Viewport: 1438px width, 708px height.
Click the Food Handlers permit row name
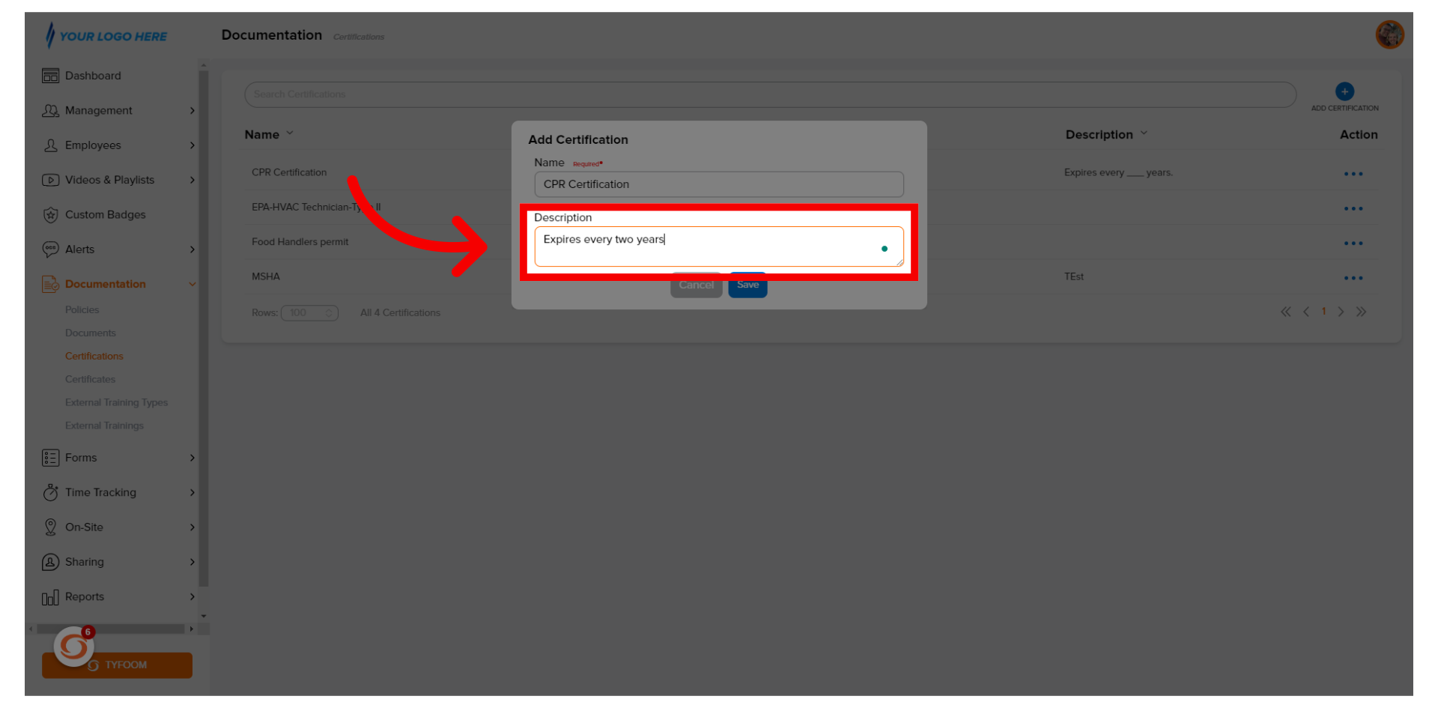coord(300,242)
